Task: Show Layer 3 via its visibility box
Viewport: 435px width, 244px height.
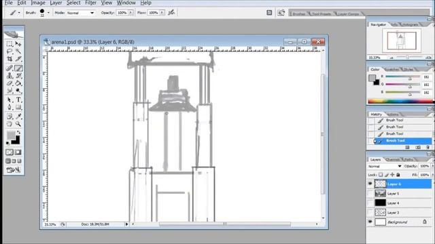Action: (370, 212)
